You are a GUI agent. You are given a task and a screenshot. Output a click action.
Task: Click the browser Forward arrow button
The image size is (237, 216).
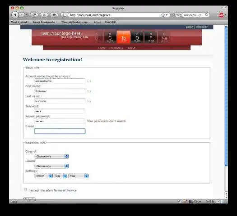tap(22, 15)
